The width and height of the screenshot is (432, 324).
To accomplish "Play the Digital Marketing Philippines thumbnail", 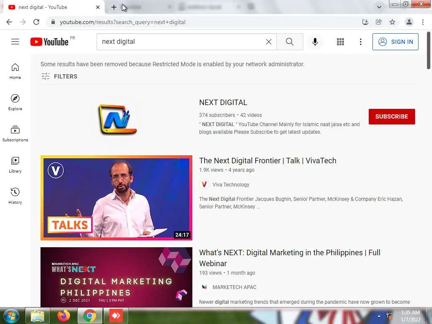I will 116,277.
